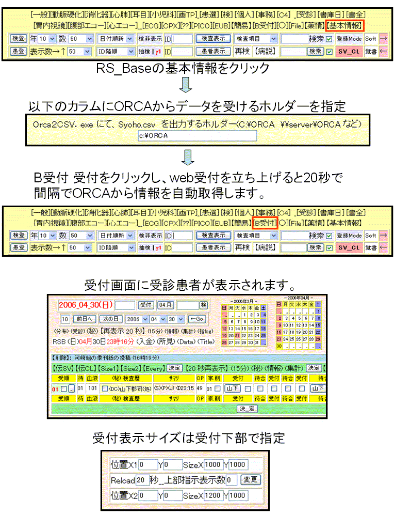Viewport: 394px width, 515px height.
Task: Open the 04 month dropdown in reception screen
Action: (158, 319)
